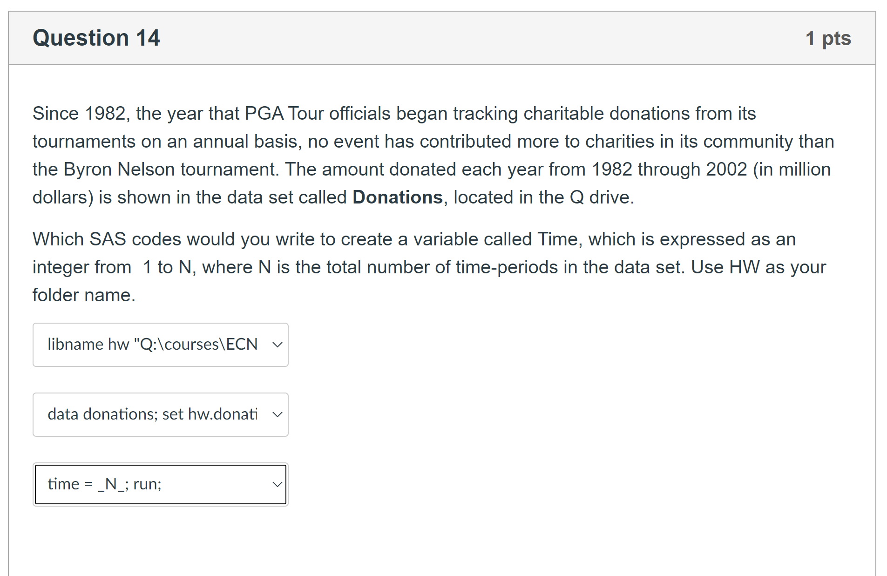This screenshot has width=887, height=576.
Task: Click the Question 14 heading
Action: click(96, 38)
